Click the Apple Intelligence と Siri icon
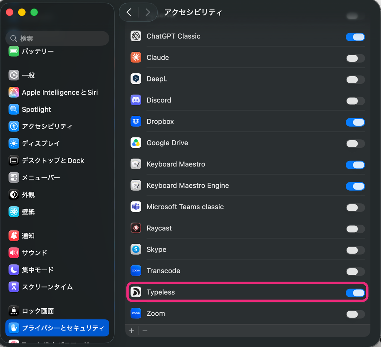 14,92
